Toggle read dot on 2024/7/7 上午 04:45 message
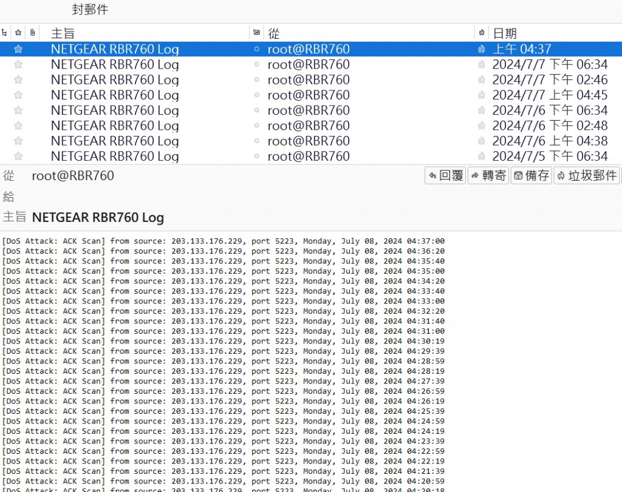Viewport: 622px width, 492px height. pos(257,95)
